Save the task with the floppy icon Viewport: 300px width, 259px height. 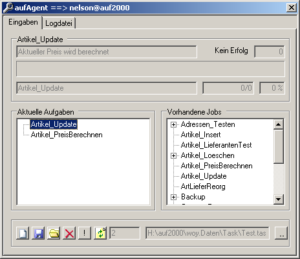pos(38,233)
